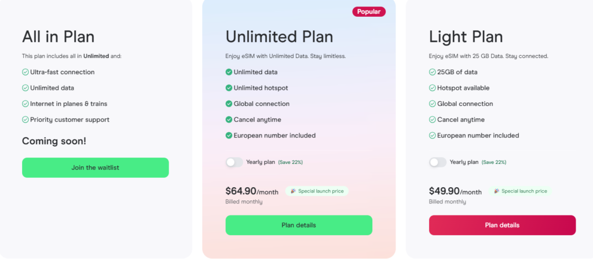Click checkmark icon next to Priority customer support

25,120
